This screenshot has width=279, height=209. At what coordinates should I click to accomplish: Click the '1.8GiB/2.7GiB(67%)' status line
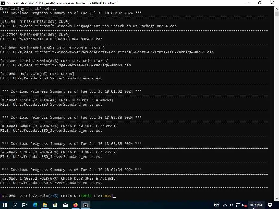[x=59, y=179]
